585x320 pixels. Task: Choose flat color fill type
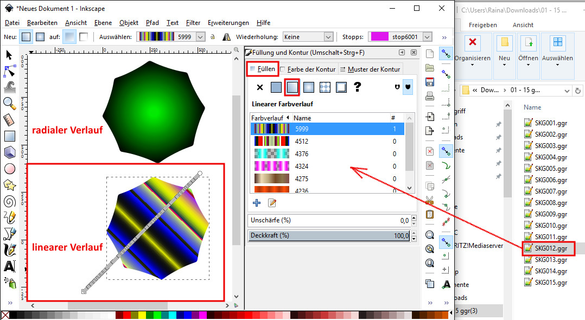click(276, 87)
